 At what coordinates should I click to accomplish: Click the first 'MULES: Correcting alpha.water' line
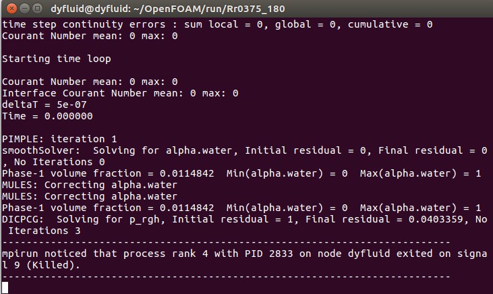click(90, 185)
